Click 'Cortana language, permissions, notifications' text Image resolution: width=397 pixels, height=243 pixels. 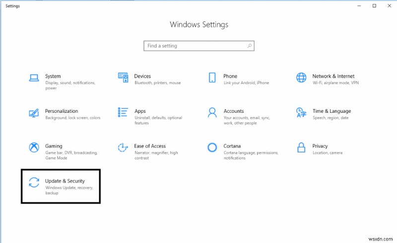pyautogui.click(x=251, y=155)
